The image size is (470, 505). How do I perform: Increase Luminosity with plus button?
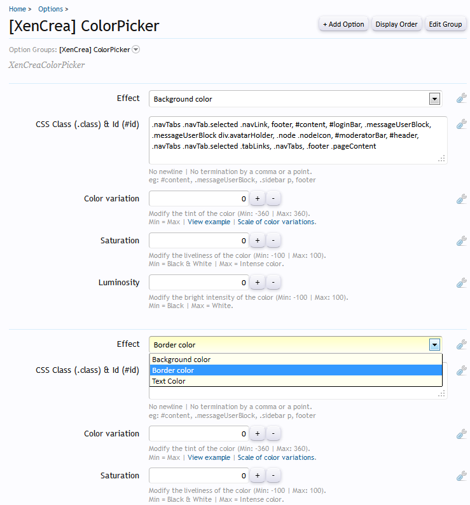pos(257,282)
